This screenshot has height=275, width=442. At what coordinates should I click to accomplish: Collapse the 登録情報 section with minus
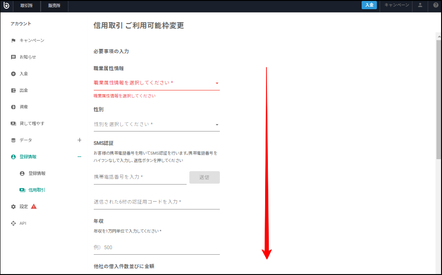click(79, 157)
